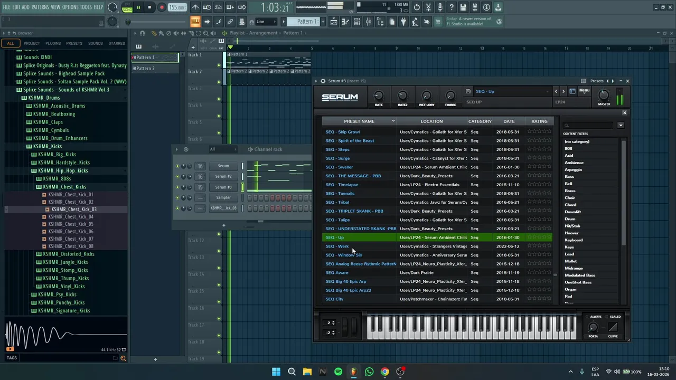Click the record button
676x380 pixels.
(162, 7)
